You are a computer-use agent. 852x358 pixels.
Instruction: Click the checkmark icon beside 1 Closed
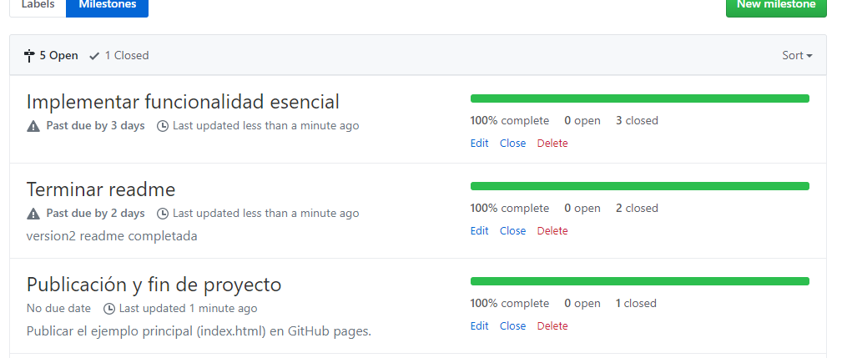tap(94, 56)
